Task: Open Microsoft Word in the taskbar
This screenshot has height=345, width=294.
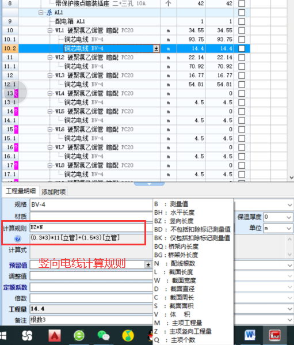Action: pyautogui.click(x=250, y=336)
